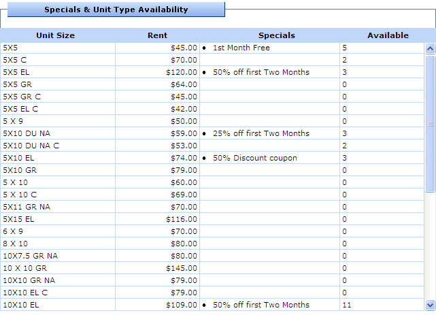The width and height of the screenshot is (436, 315).
Task: Click the $109.00 rent value
Action: (x=181, y=305)
